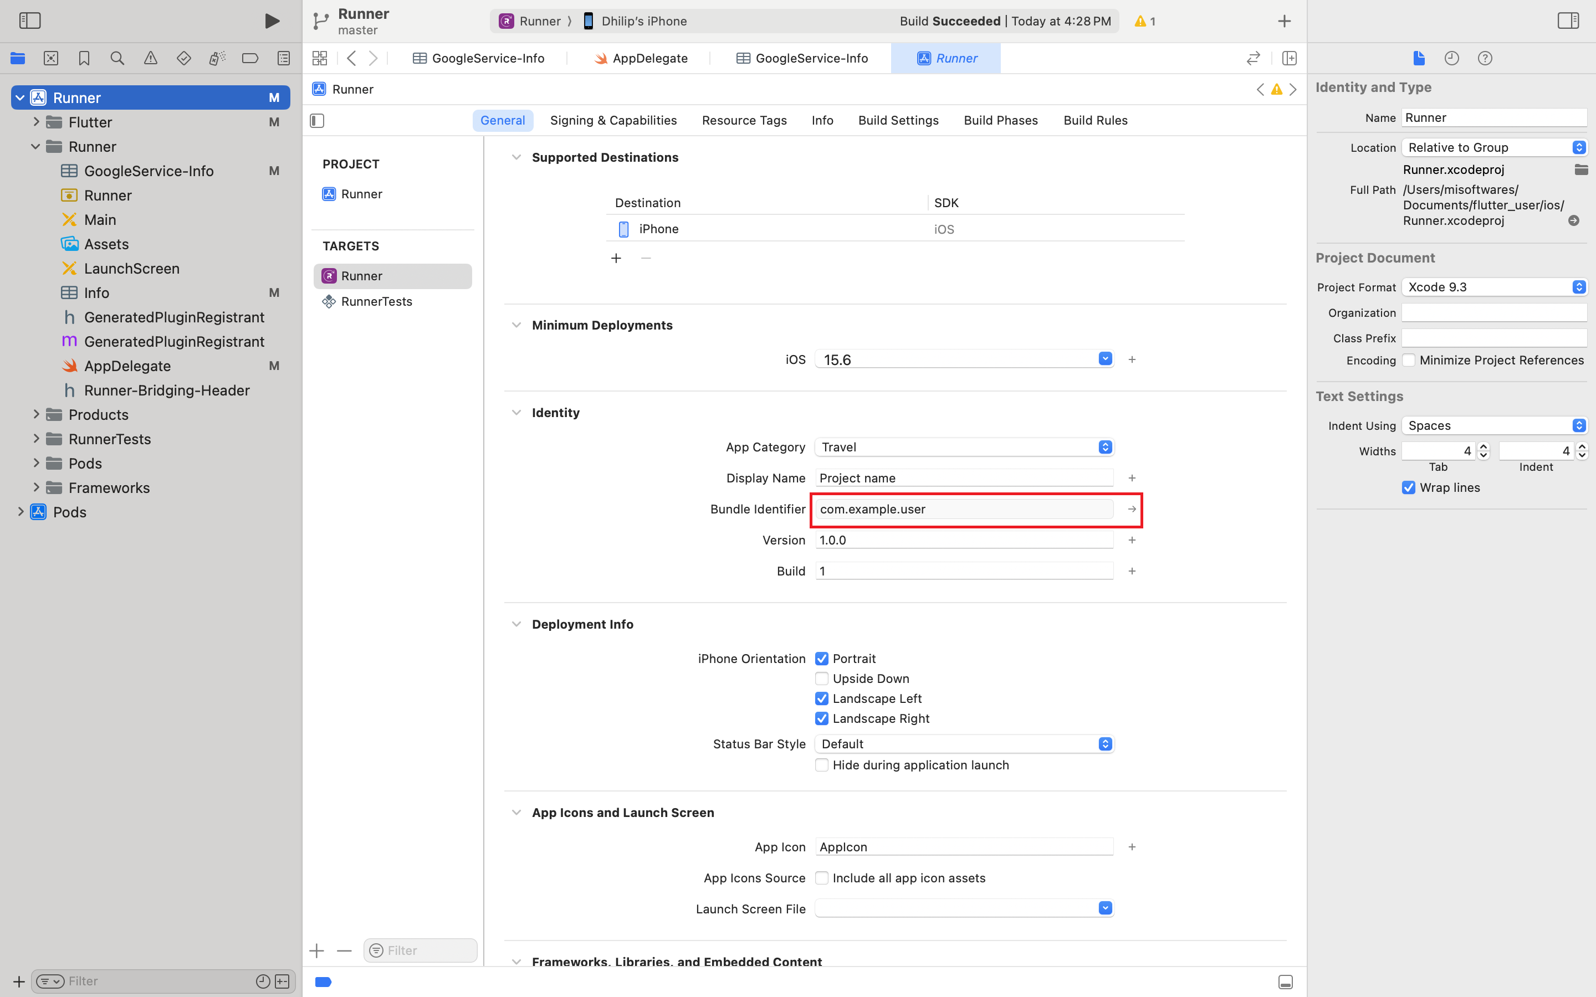Open the Breakpoint navigator icon
Viewport: 1596px width, 997px height.
pyautogui.click(x=250, y=58)
